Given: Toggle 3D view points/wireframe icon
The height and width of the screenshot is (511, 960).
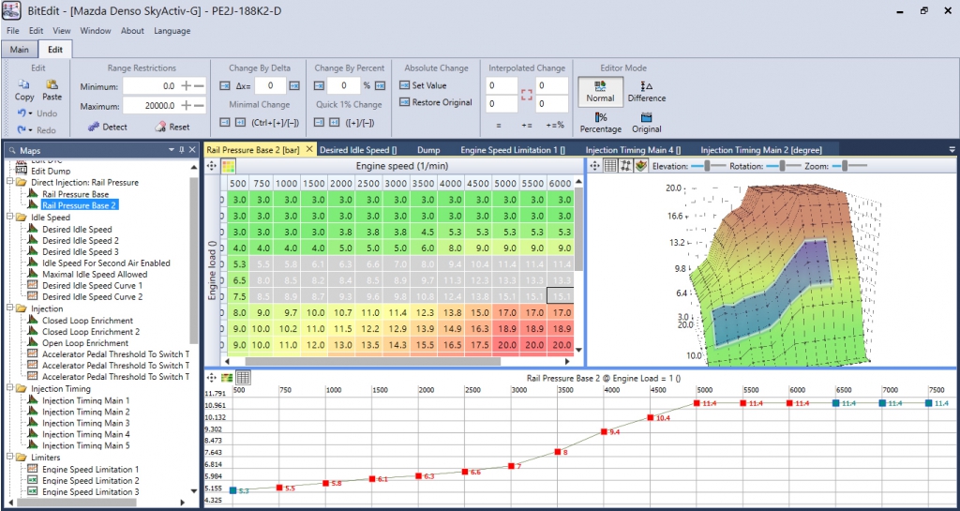Looking at the screenshot, I should tap(625, 166).
